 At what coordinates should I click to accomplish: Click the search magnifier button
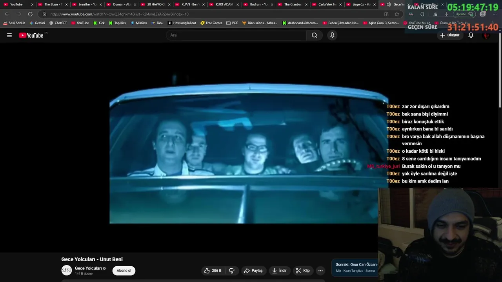pyautogui.click(x=315, y=35)
